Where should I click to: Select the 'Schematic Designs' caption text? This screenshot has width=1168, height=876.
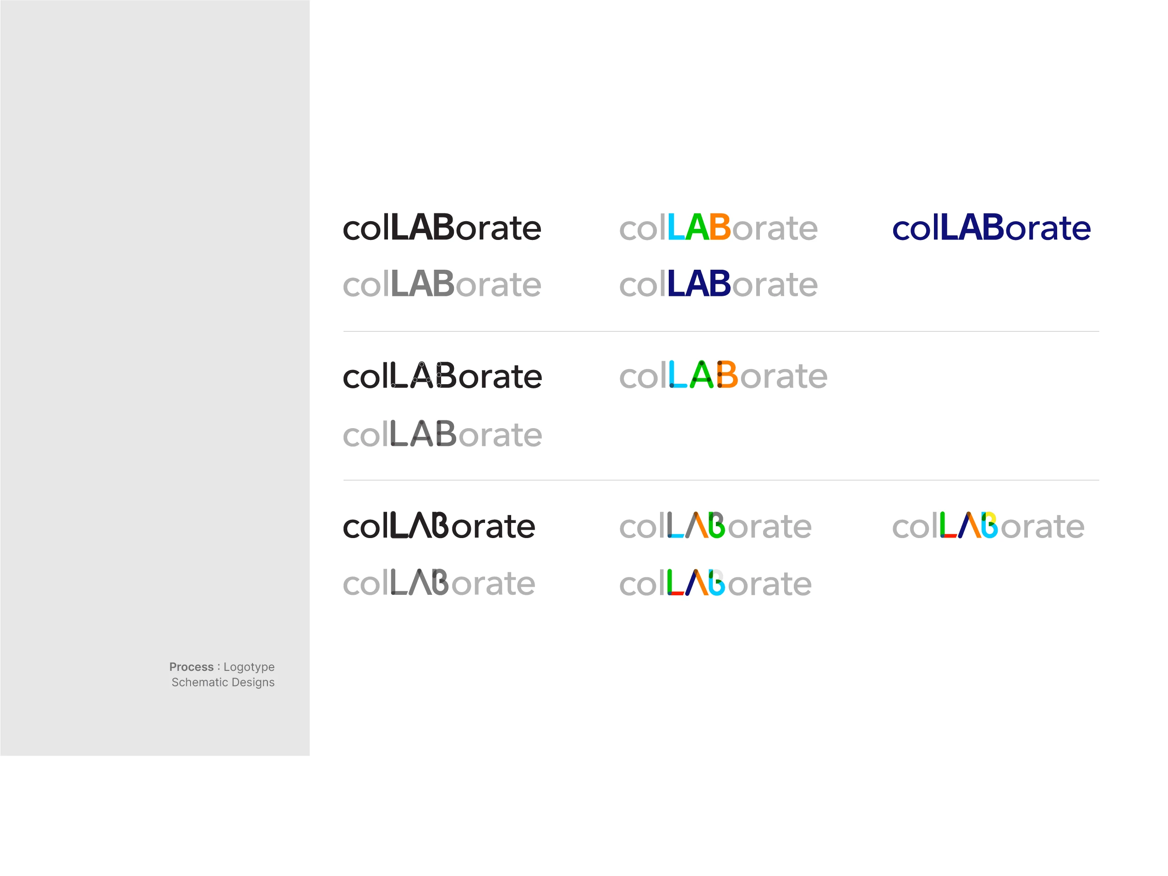pyautogui.click(x=223, y=682)
